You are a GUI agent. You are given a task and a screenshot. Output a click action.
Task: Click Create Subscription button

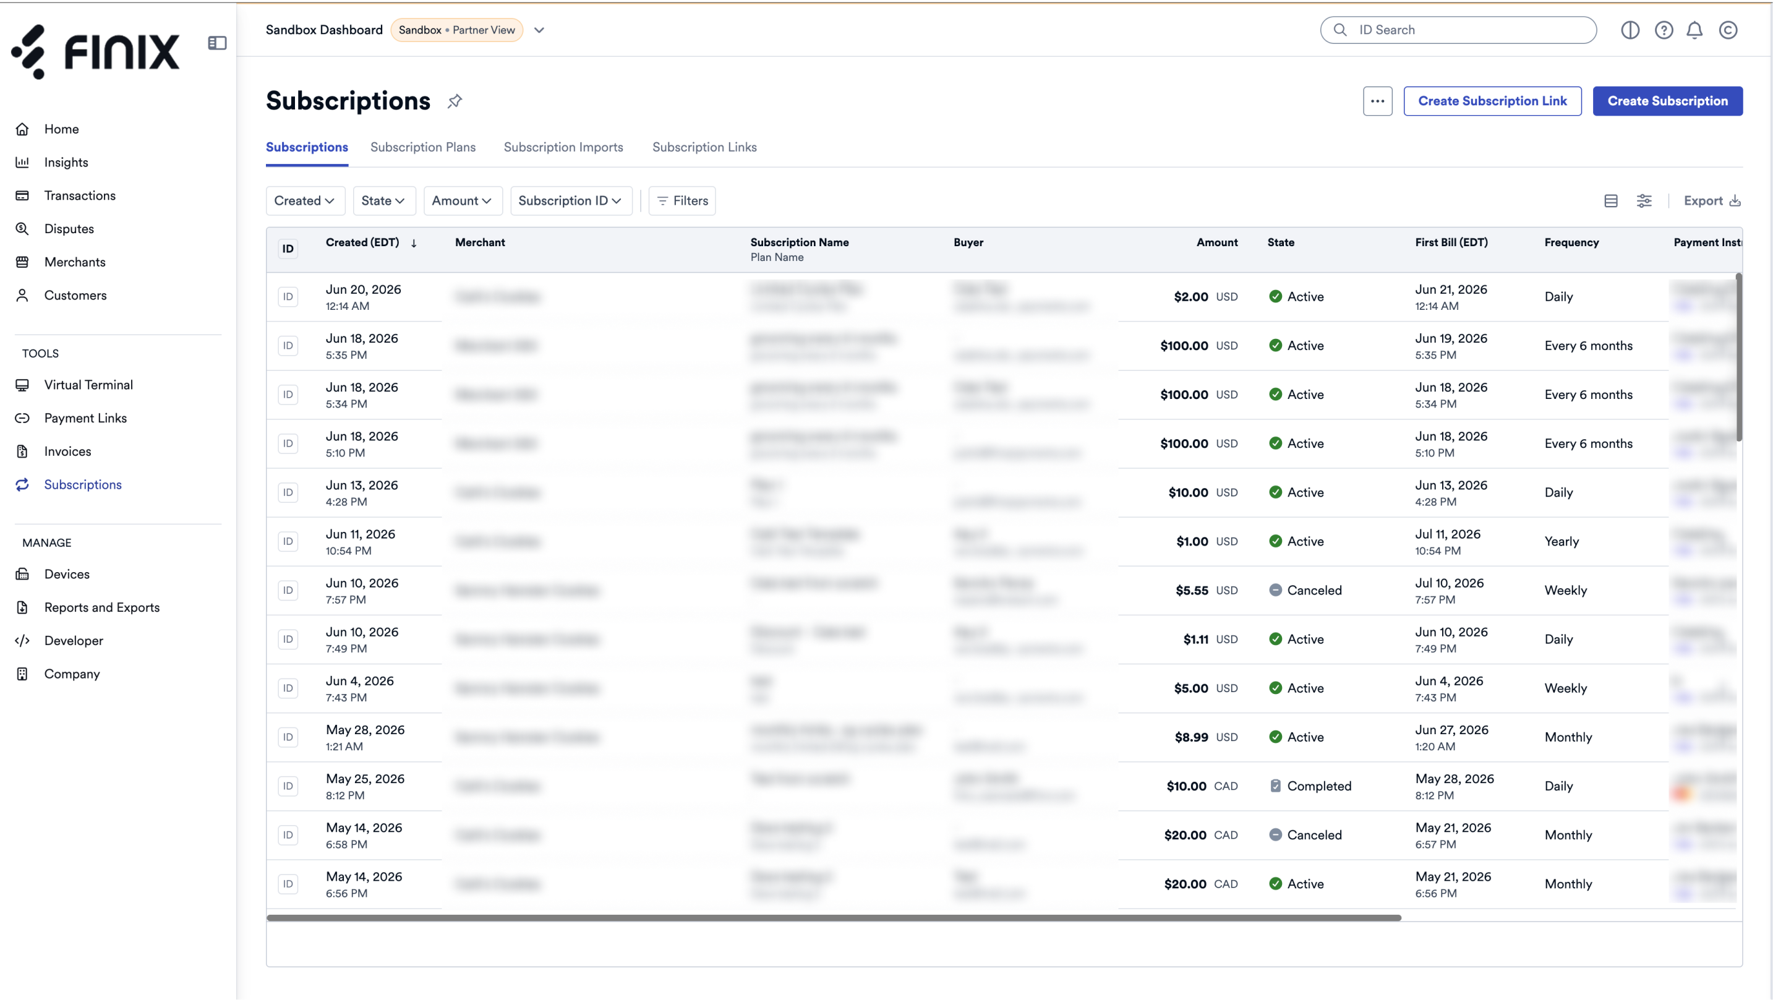click(1667, 101)
